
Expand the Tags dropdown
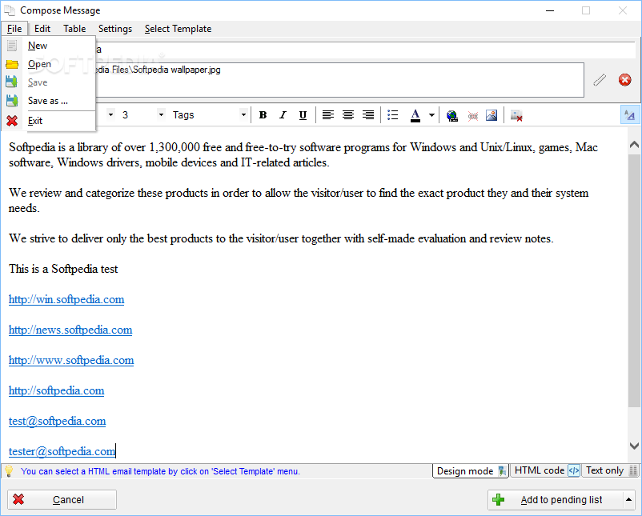(x=243, y=115)
